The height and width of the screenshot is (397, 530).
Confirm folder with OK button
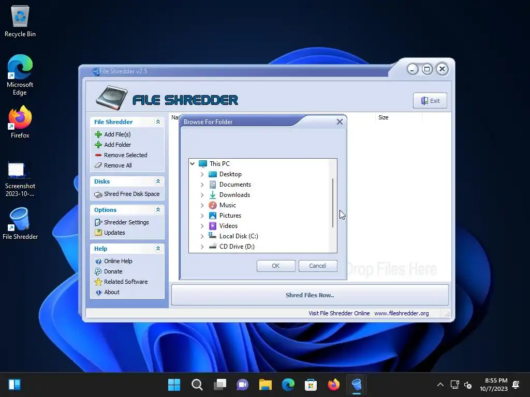(x=276, y=266)
